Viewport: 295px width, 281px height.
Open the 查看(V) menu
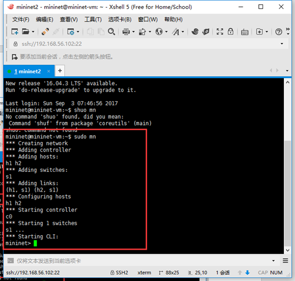click(69, 19)
